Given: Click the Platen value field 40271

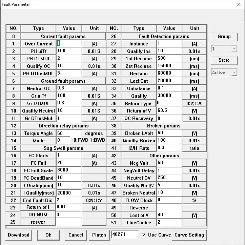Looking at the screenshot, I should click(125, 234).
